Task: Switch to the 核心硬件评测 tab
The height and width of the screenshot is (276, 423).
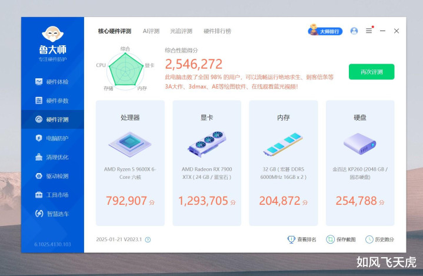Action: pos(114,31)
